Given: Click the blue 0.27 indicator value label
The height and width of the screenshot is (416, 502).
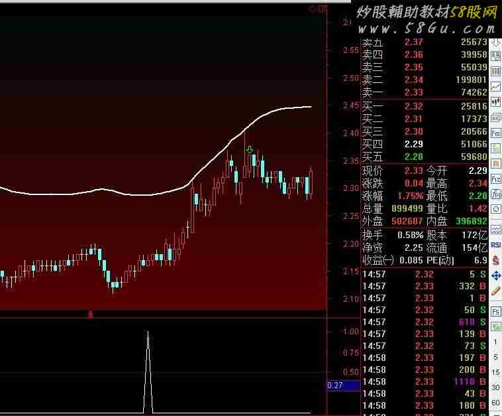Looking at the screenshot, I should tap(344, 385).
